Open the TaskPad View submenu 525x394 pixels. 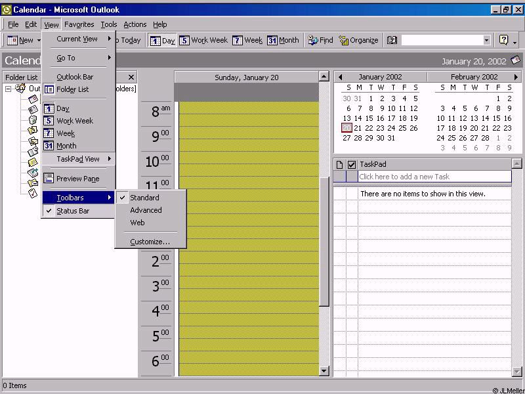77,159
